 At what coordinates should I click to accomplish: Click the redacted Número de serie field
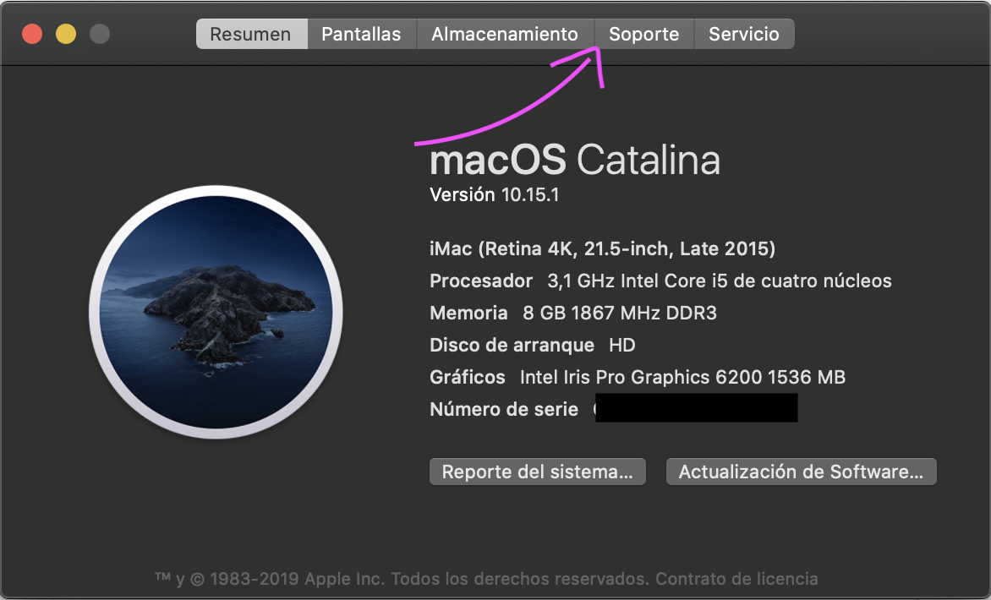pyautogui.click(x=696, y=409)
